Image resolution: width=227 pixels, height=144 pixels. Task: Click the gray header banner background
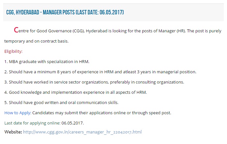(174, 12)
